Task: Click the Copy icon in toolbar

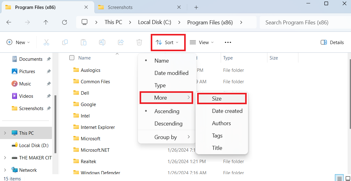Action: tap(65, 42)
